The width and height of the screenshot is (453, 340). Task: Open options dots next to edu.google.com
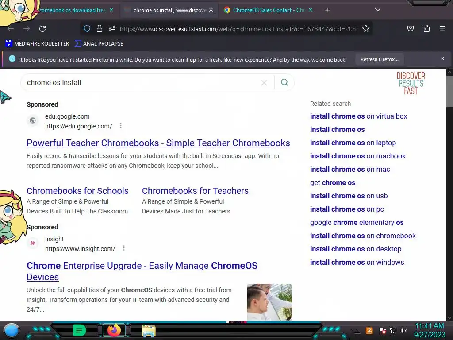tap(121, 125)
